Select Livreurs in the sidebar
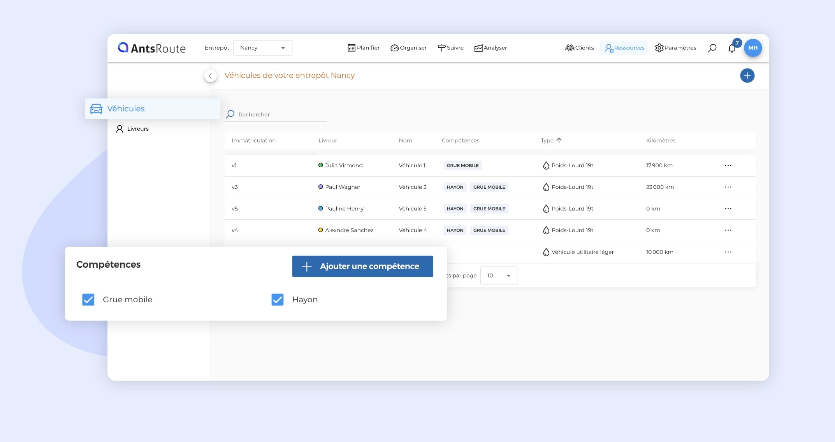The width and height of the screenshot is (835, 442). click(x=132, y=129)
